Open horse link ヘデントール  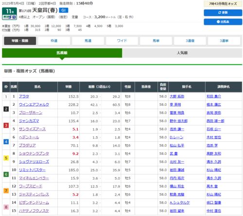pos(29,137)
